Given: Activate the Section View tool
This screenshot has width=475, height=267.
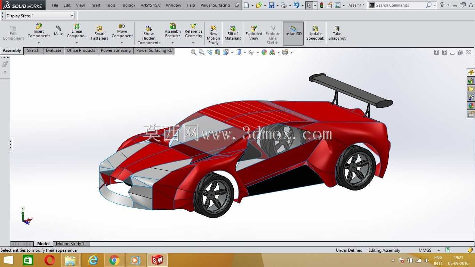Looking at the screenshot, I should pos(218,52).
